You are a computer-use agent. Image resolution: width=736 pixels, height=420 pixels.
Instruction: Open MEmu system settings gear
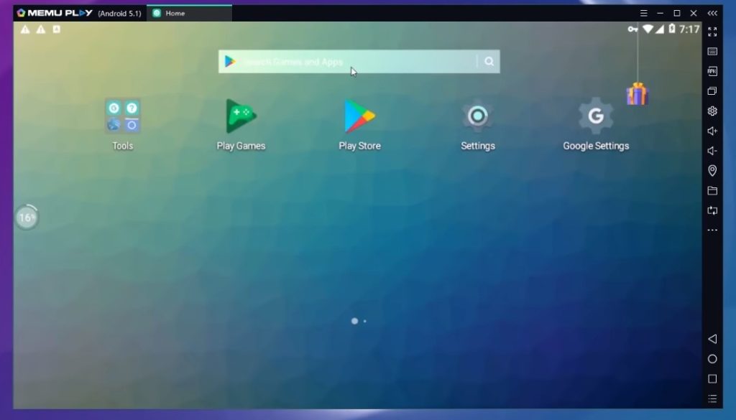712,111
